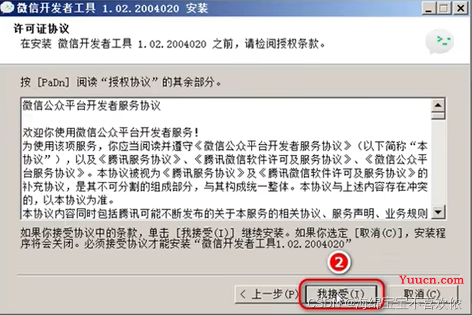Click the WeChat DevTools logo in the header

point(439,42)
